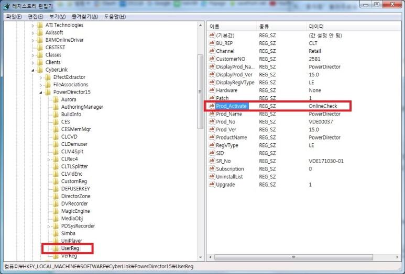Select the Simba key

(68, 233)
